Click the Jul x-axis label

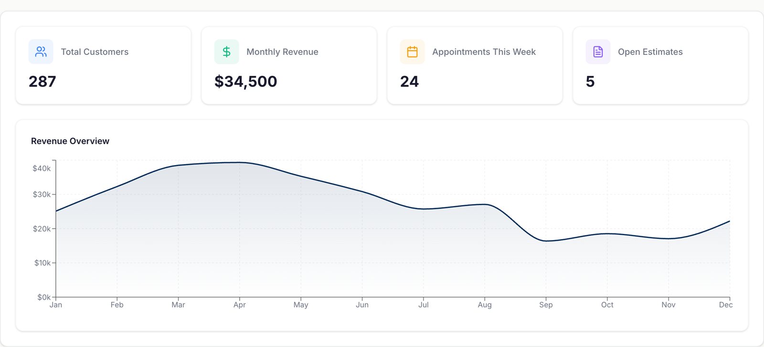click(424, 305)
